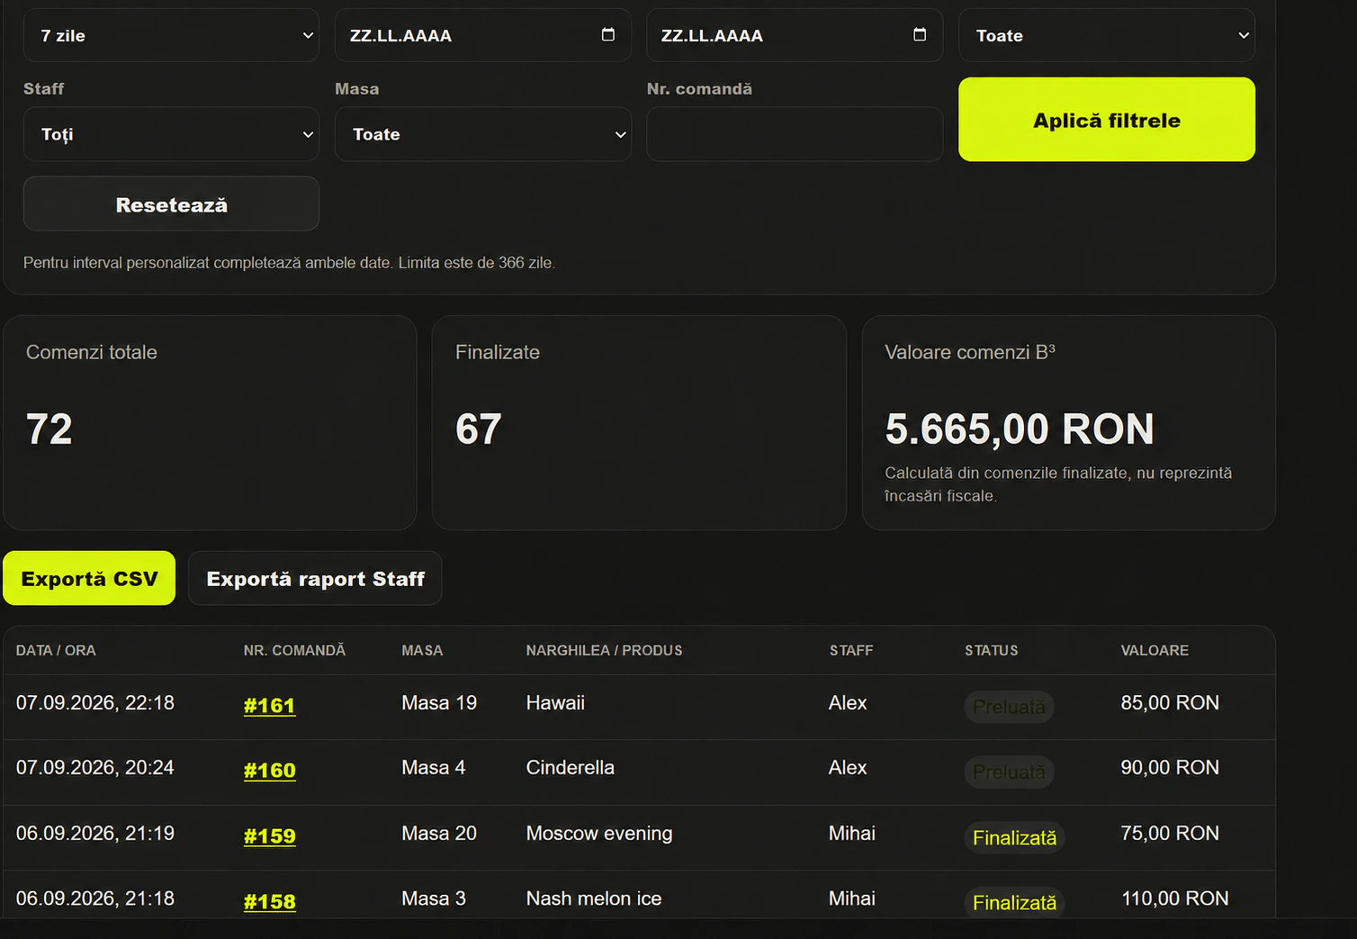Click the 'Masa 4' cell
The width and height of the screenshot is (1357, 939).
434,768
